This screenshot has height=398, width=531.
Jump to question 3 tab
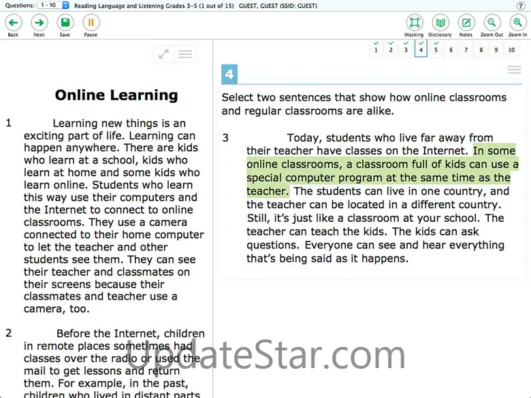406,48
